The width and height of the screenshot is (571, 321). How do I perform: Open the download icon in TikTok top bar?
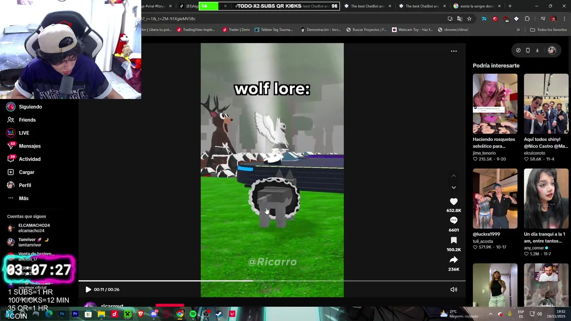coord(537,50)
